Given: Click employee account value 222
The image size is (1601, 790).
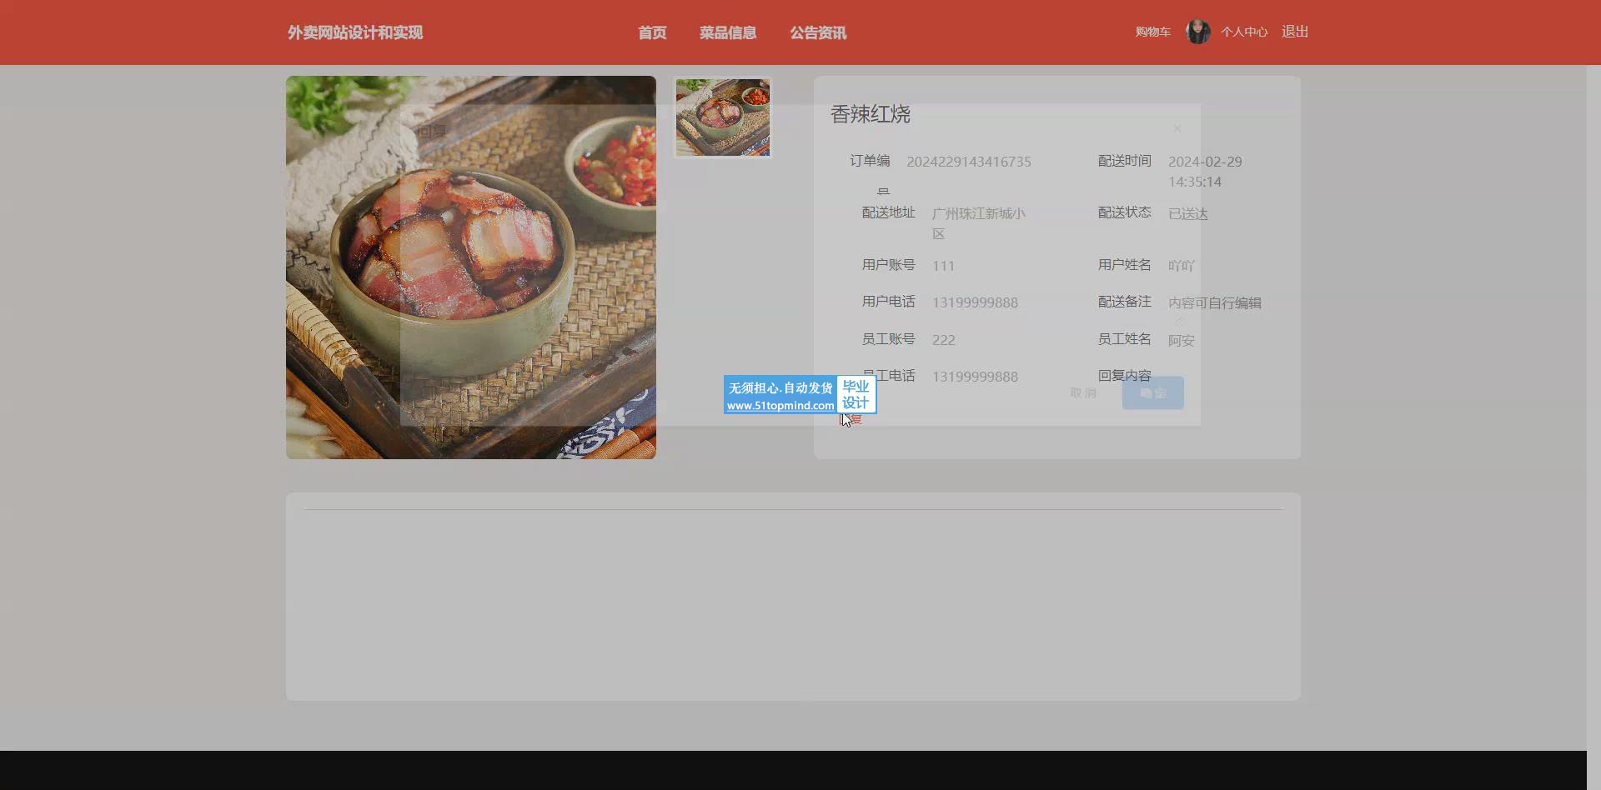Looking at the screenshot, I should click(x=944, y=340).
